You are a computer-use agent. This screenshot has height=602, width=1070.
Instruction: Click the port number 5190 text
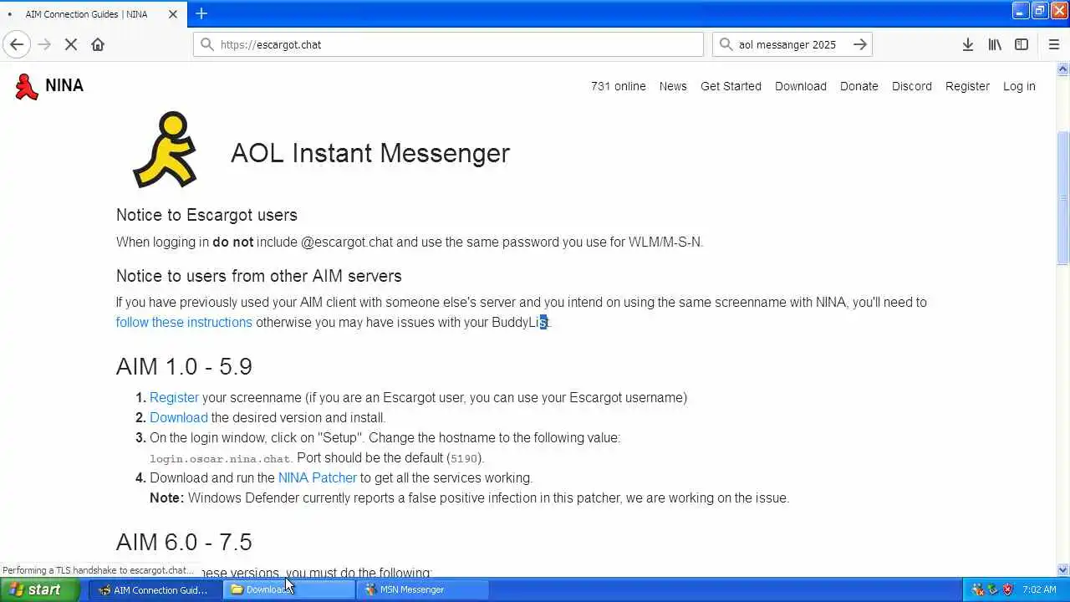[x=464, y=458]
